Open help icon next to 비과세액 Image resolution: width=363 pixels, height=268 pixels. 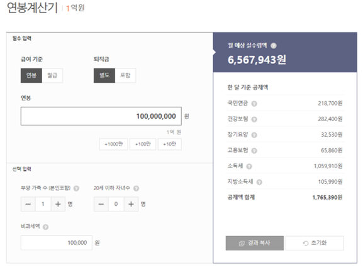click(46, 227)
